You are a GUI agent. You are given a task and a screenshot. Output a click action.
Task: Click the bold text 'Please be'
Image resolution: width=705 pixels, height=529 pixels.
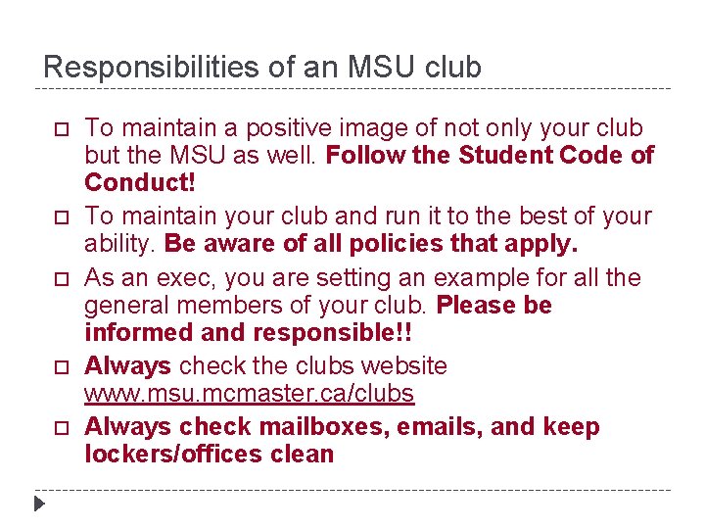[x=494, y=306]
